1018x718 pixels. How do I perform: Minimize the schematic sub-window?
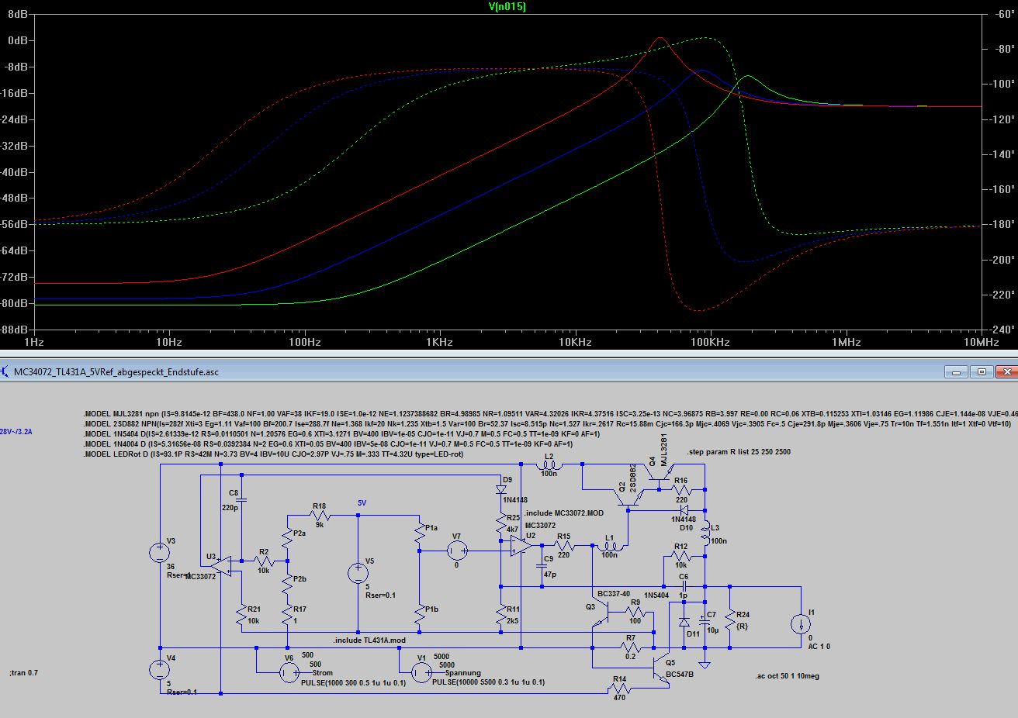pos(954,372)
